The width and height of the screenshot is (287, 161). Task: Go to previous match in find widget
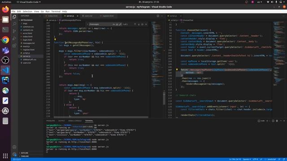(135, 24)
